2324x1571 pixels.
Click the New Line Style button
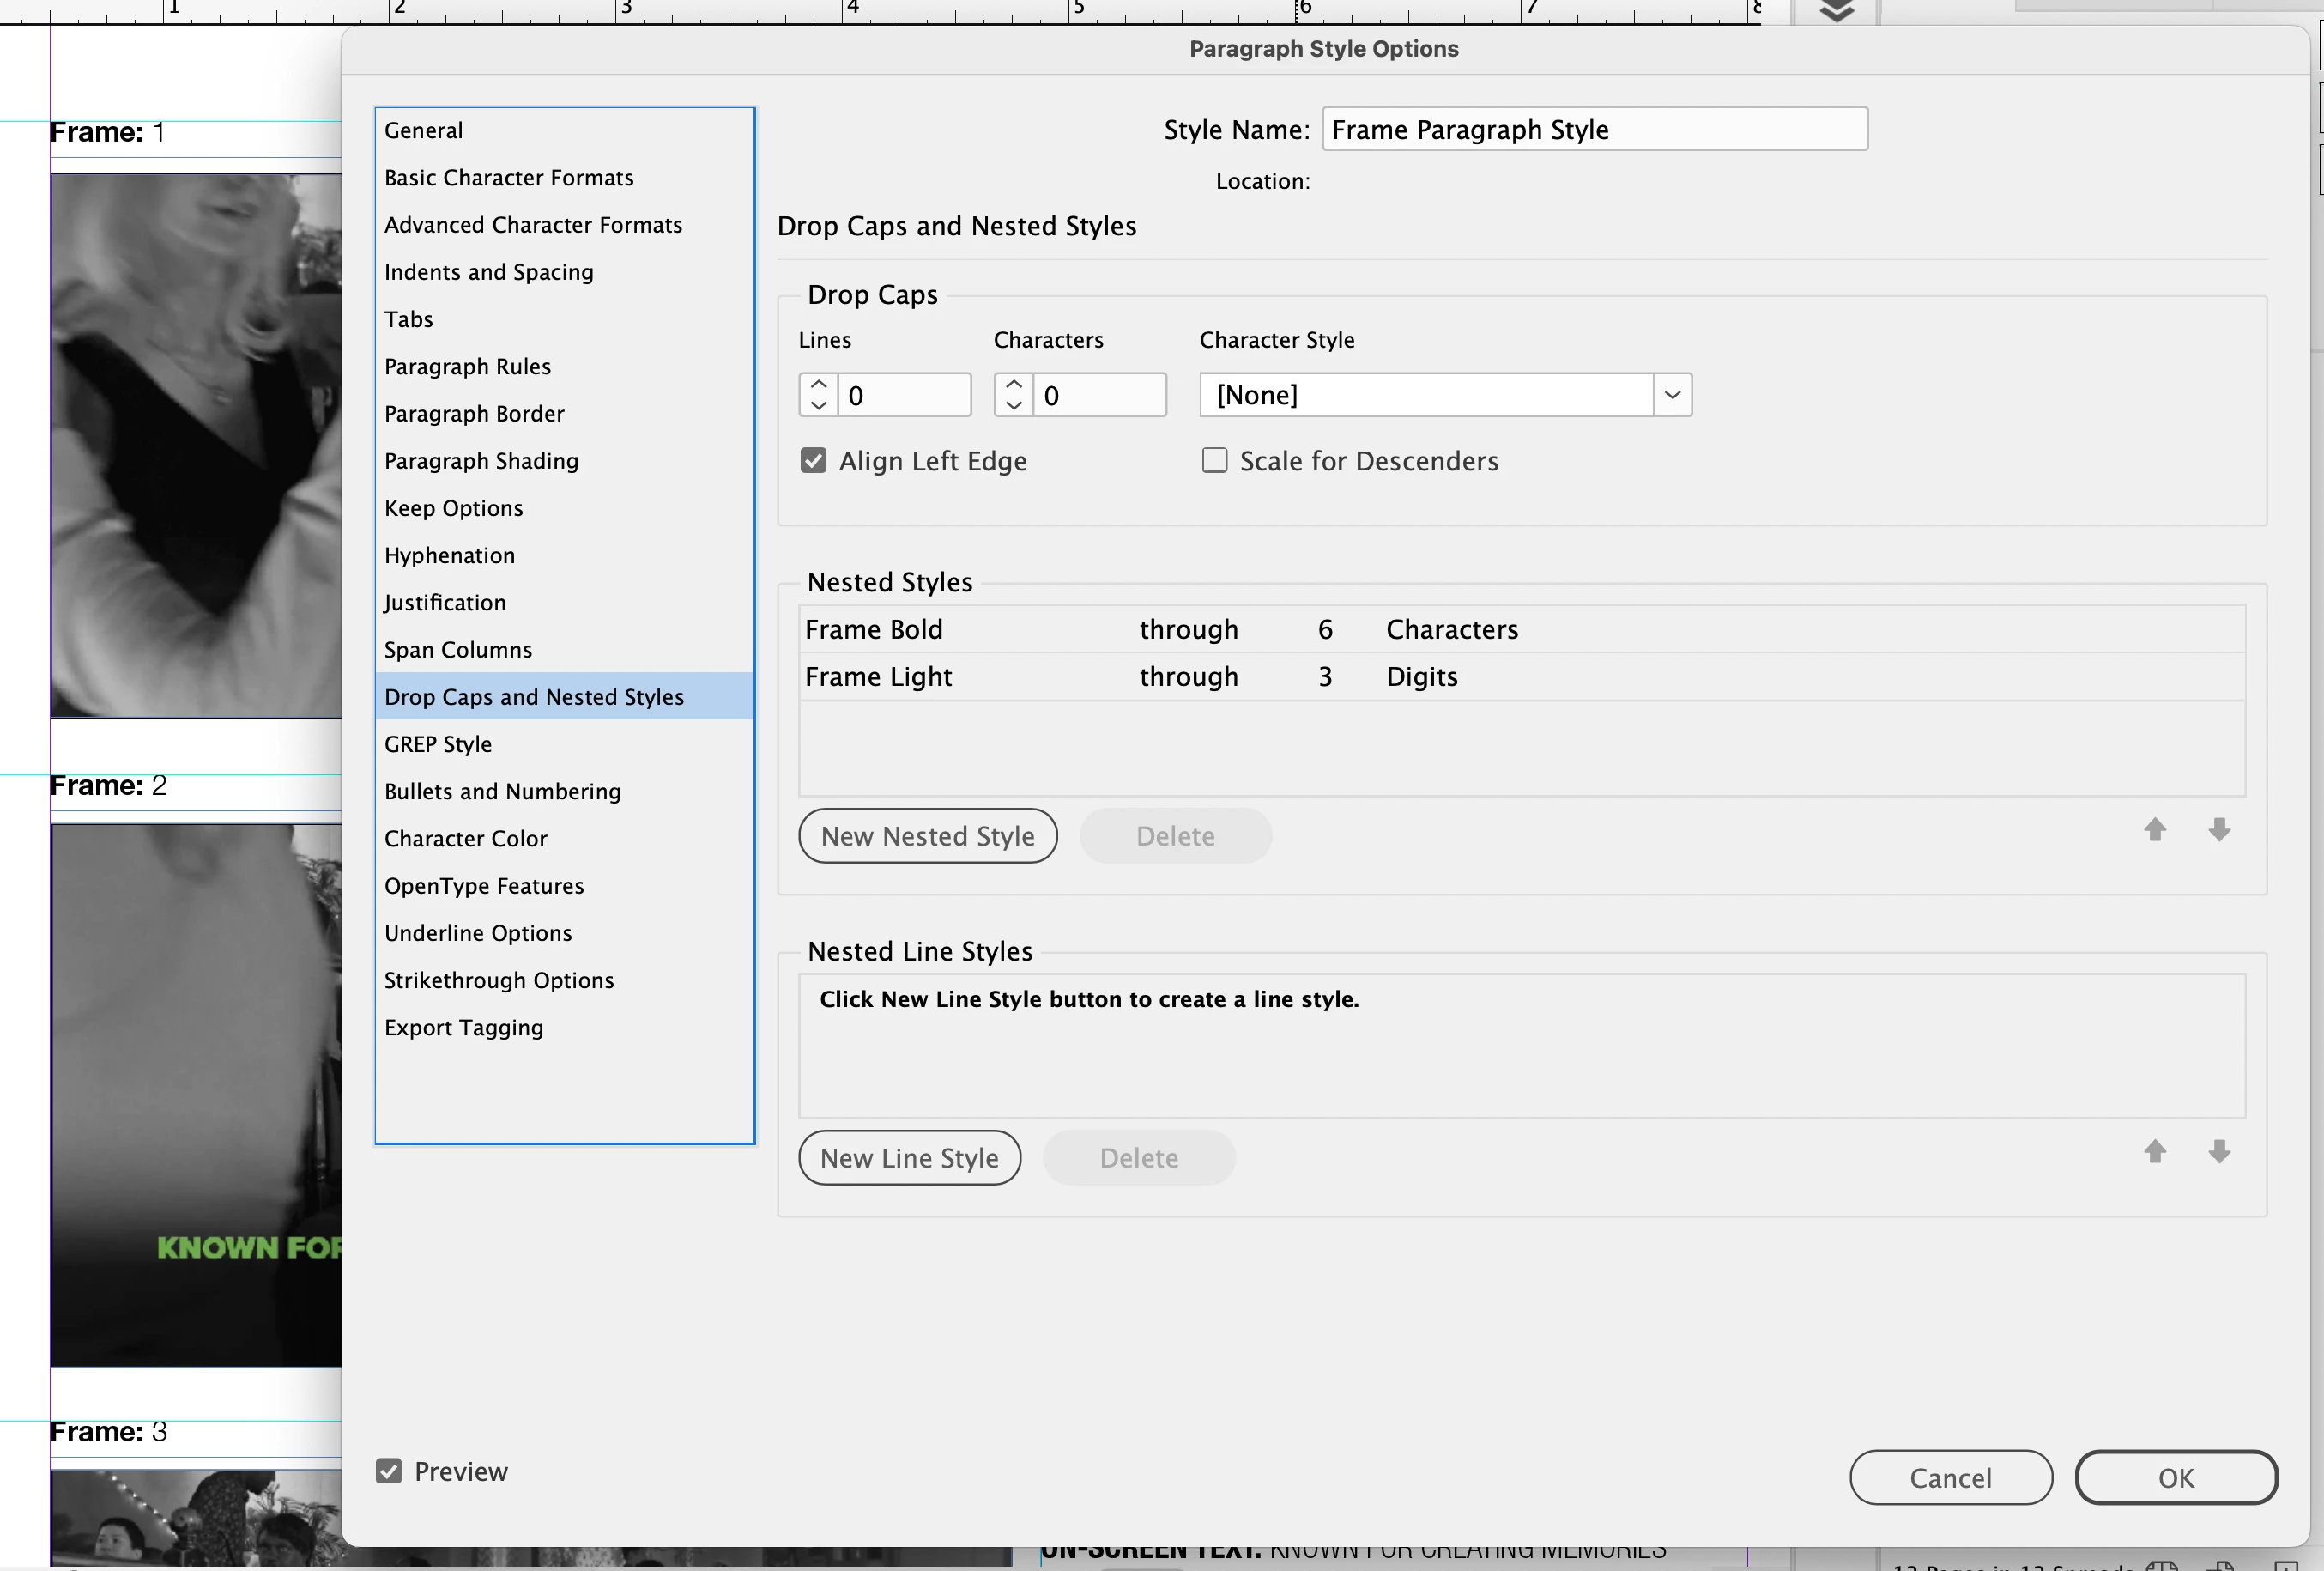(x=908, y=1158)
